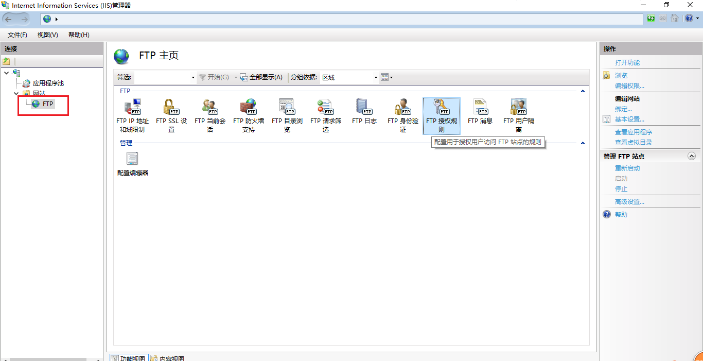Open the 分组依据 区域 dropdown
Image resolution: width=703 pixels, height=361 pixels.
point(376,77)
